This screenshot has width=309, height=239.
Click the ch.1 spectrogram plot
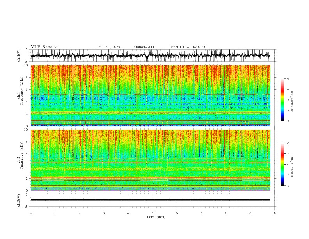[151, 95]
